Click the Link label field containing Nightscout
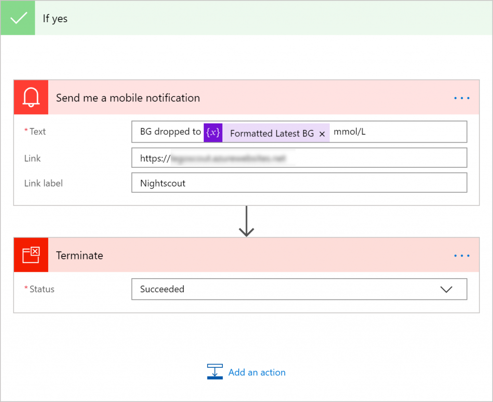 click(x=298, y=183)
